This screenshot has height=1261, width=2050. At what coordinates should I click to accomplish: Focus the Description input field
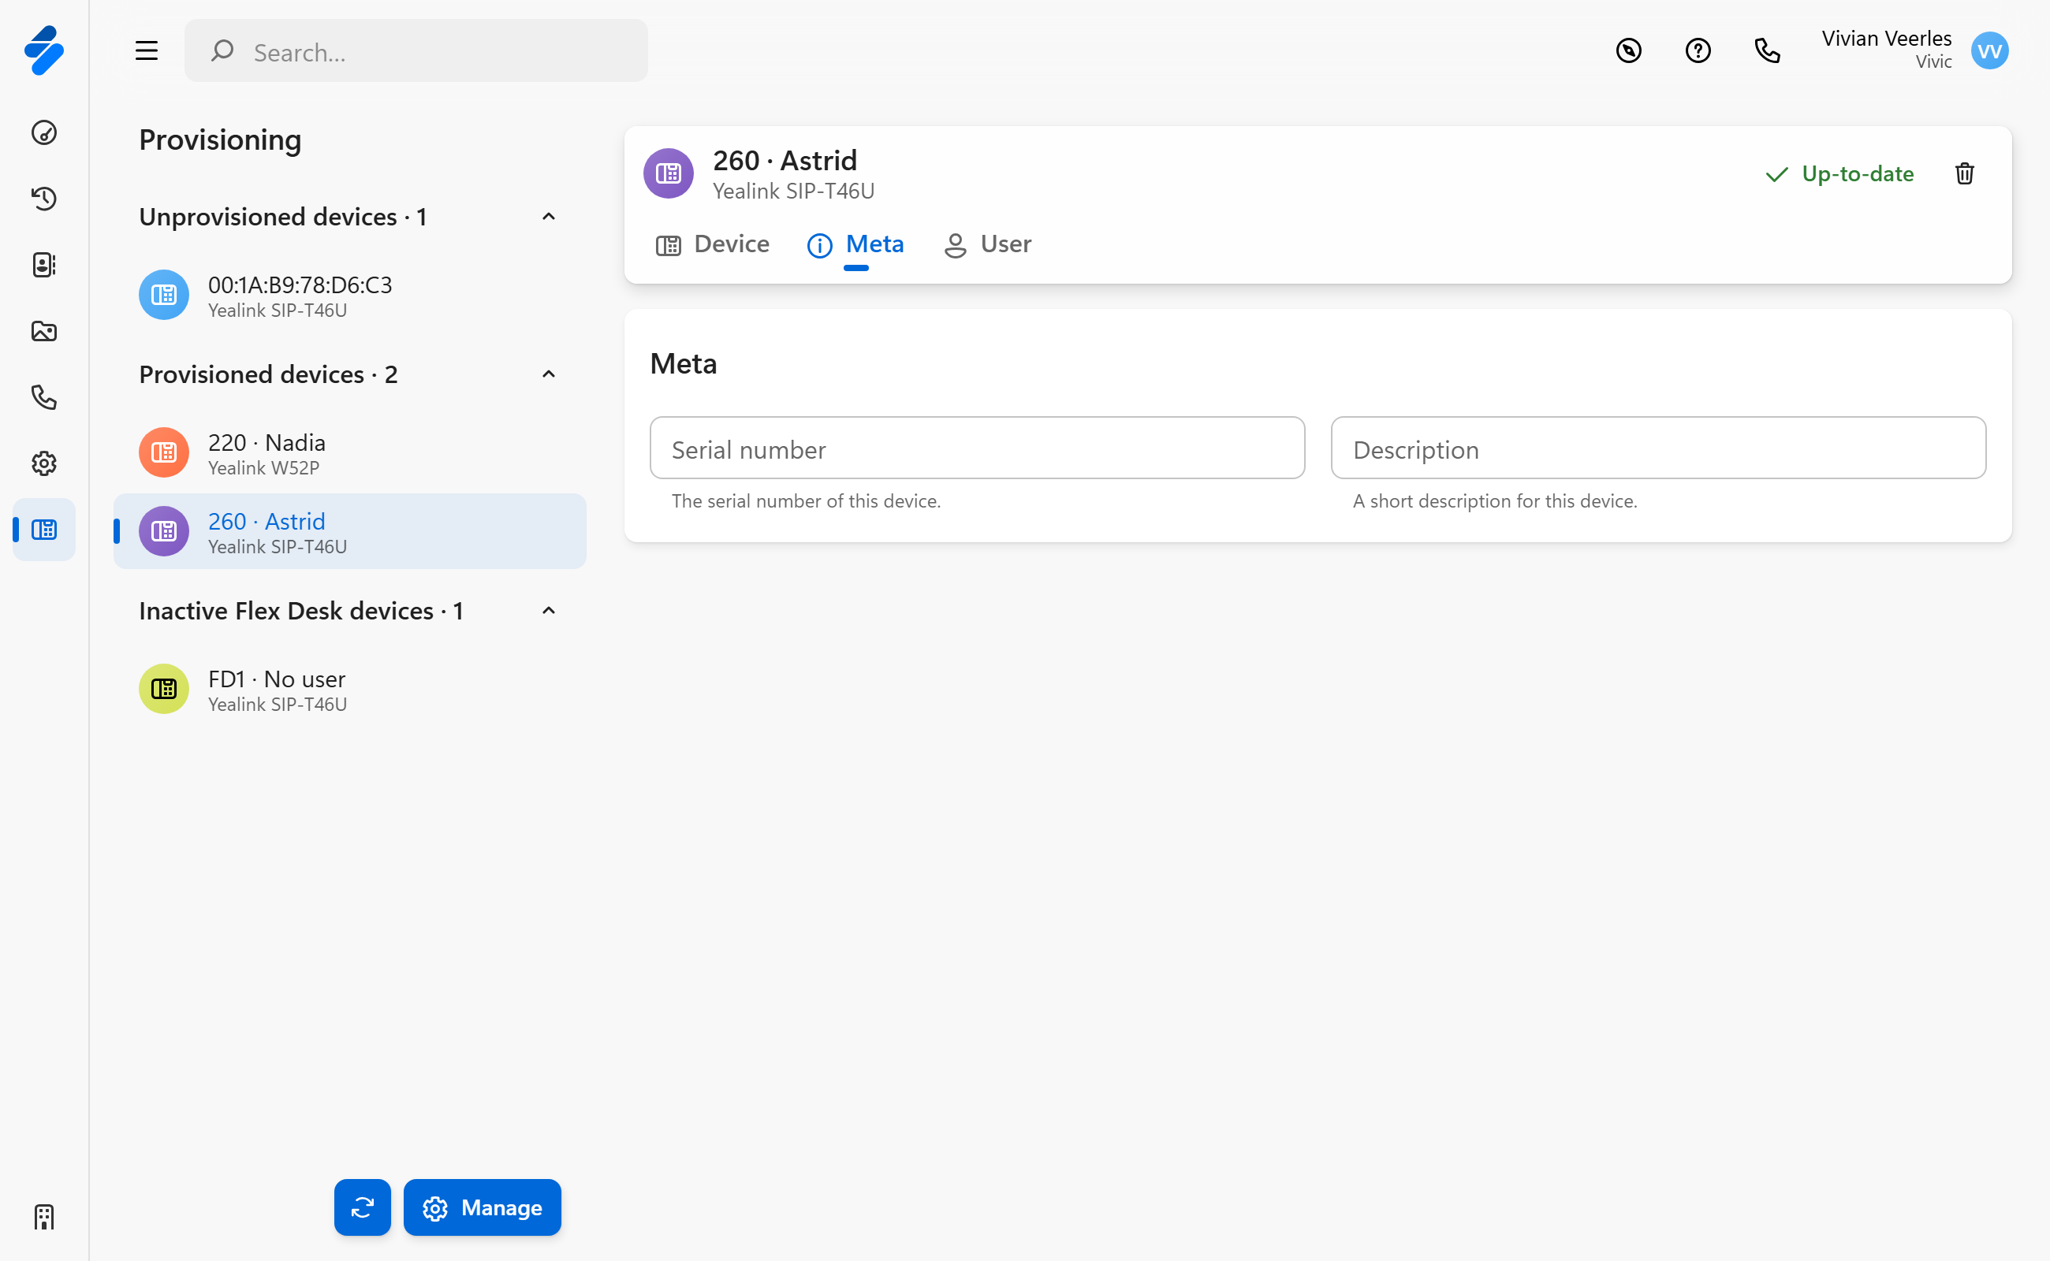click(1658, 448)
